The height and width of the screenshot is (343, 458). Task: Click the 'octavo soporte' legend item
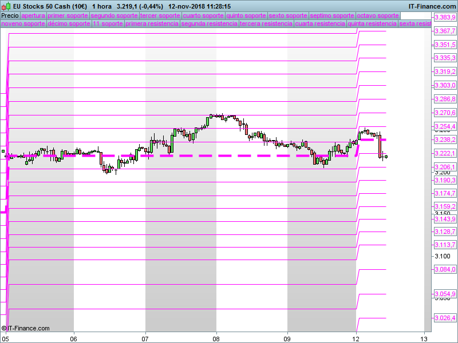pos(378,15)
